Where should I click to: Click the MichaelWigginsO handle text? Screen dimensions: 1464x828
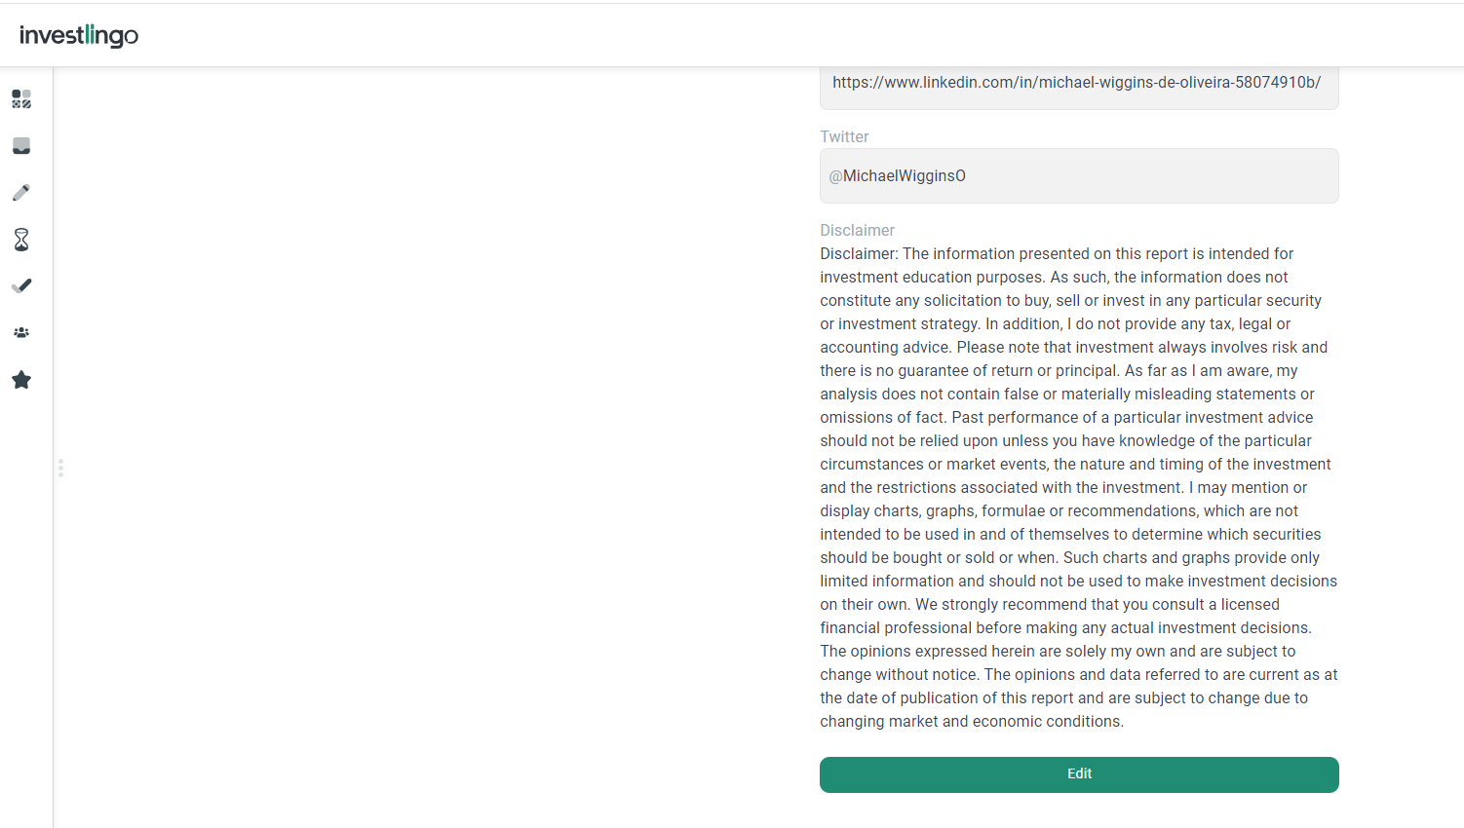[905, 176]
